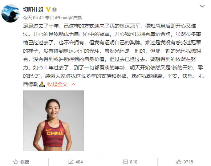Click the thumbs-up like icon

pyautogui.click(x=179, y=162)
